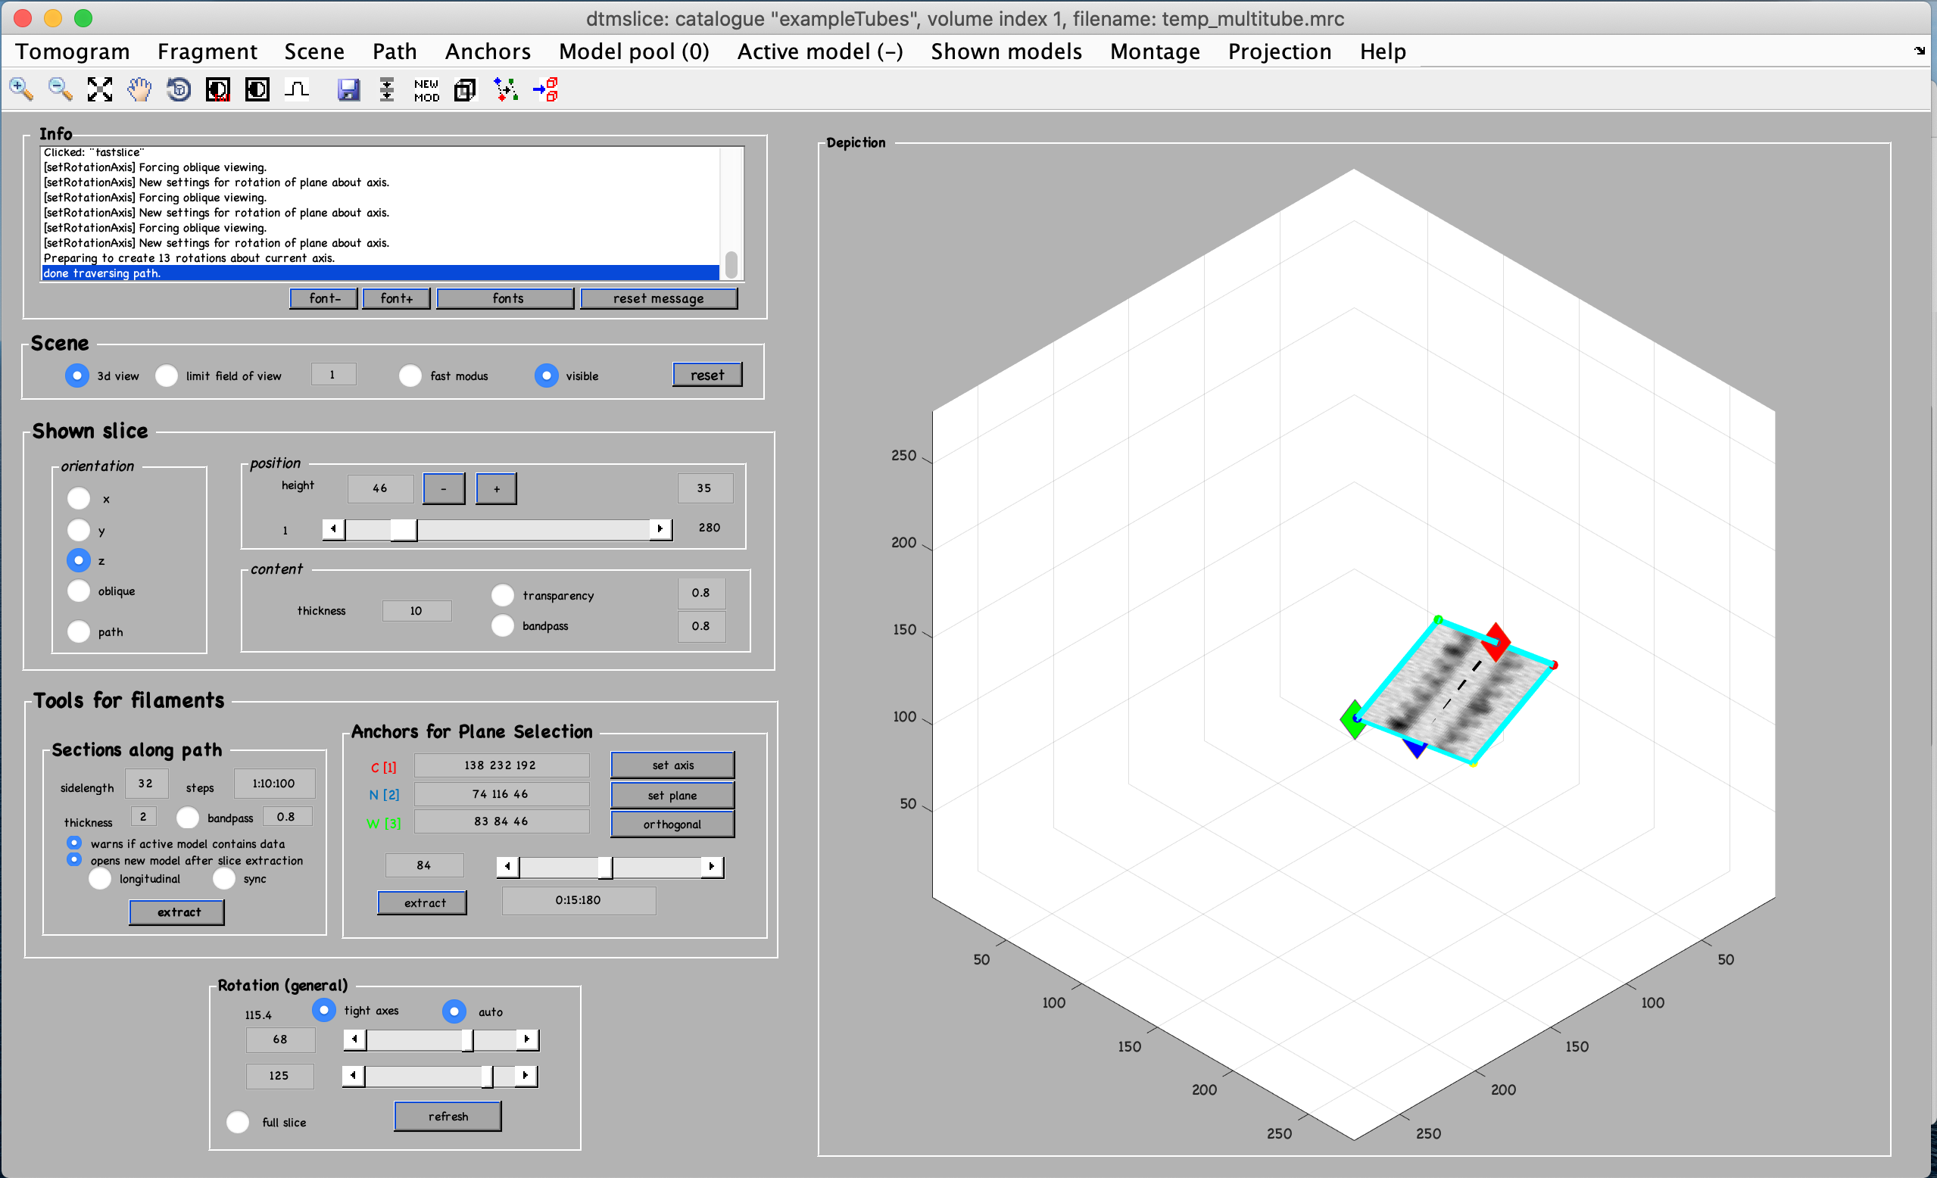Click the height plus button

(x=497, y=489)
